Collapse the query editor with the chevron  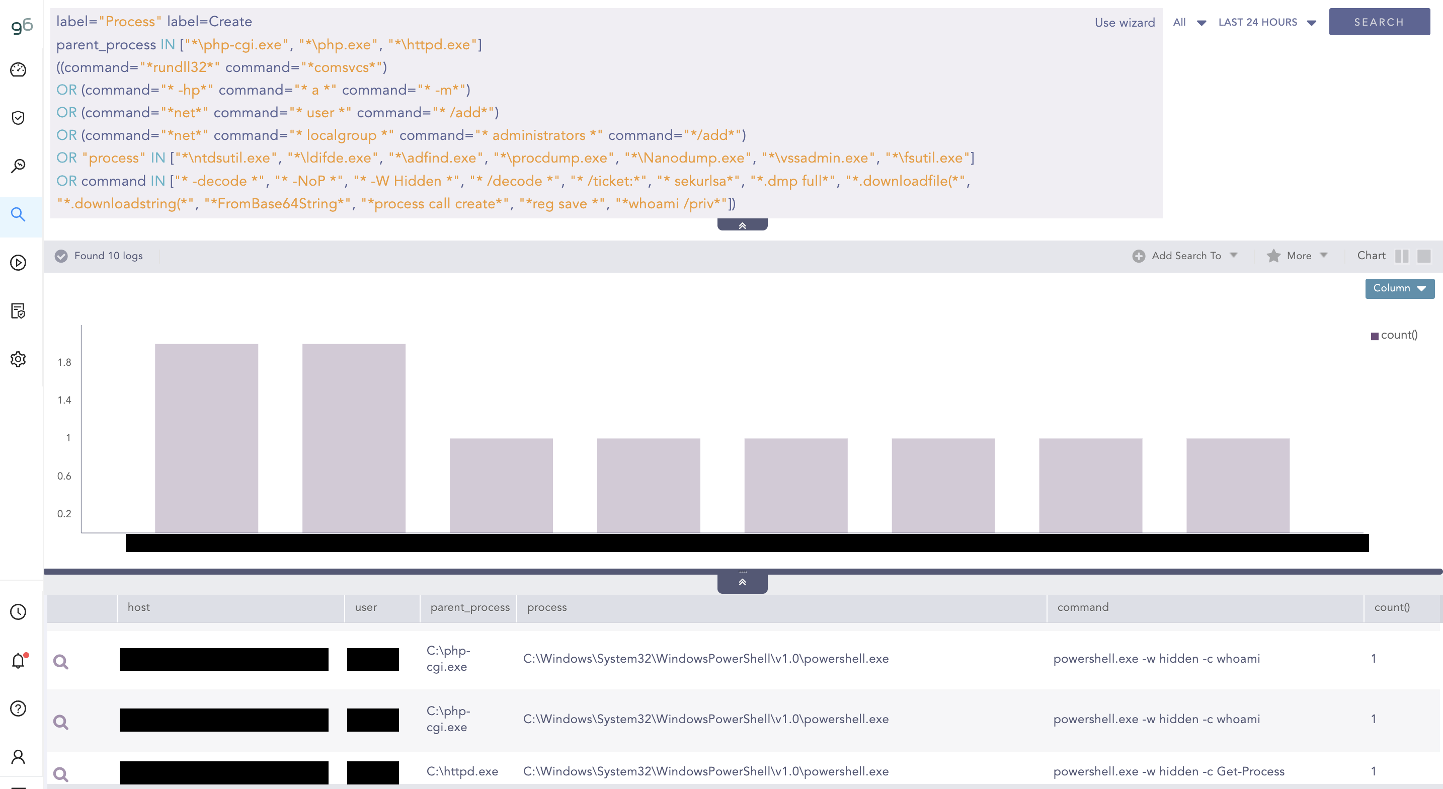click(742, 225)
